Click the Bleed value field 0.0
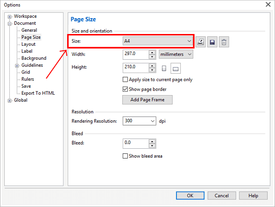275x207 pixels. pyautogui.click(x=136, y=144)
